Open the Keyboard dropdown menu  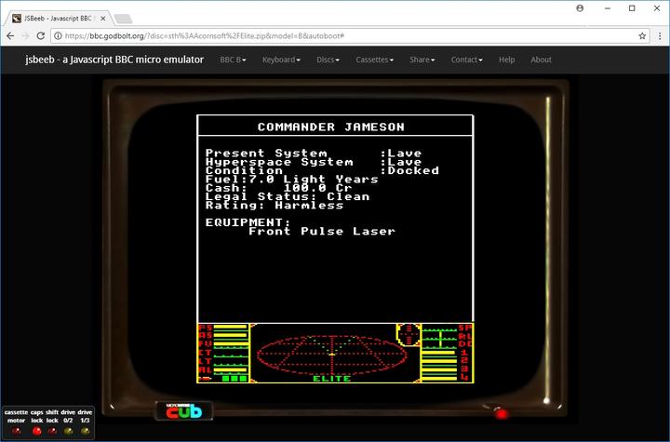281,60
